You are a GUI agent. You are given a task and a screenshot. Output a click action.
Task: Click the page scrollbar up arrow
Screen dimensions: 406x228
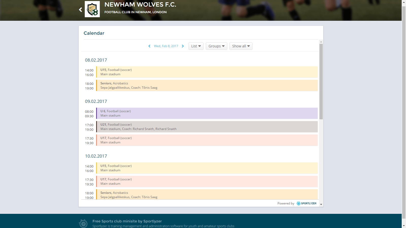404,2
